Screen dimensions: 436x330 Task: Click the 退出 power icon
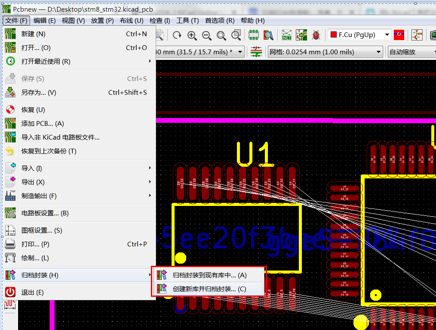pos(10,292)
